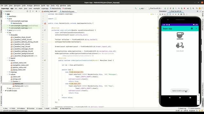Open the Device Manager side tool window
The height and width of the screenshot is (114, 204).
[203, 24]
